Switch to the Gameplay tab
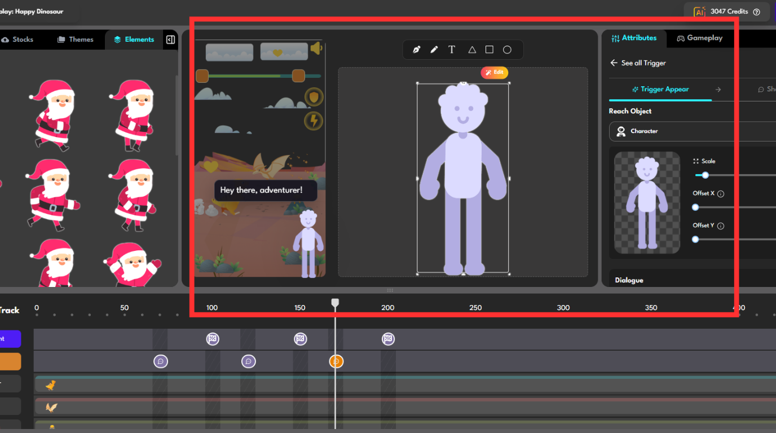This screenshot has height=433, width=776. coord(699,38)
